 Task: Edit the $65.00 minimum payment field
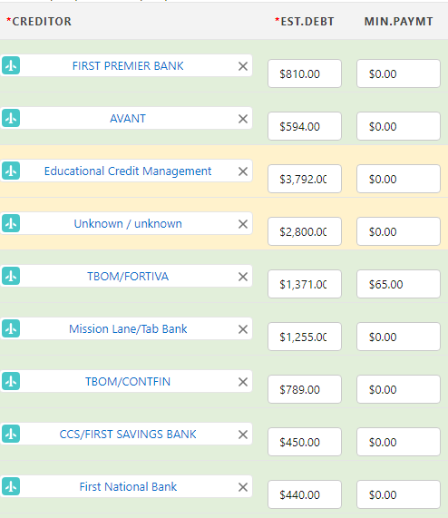tap(398, 284)
